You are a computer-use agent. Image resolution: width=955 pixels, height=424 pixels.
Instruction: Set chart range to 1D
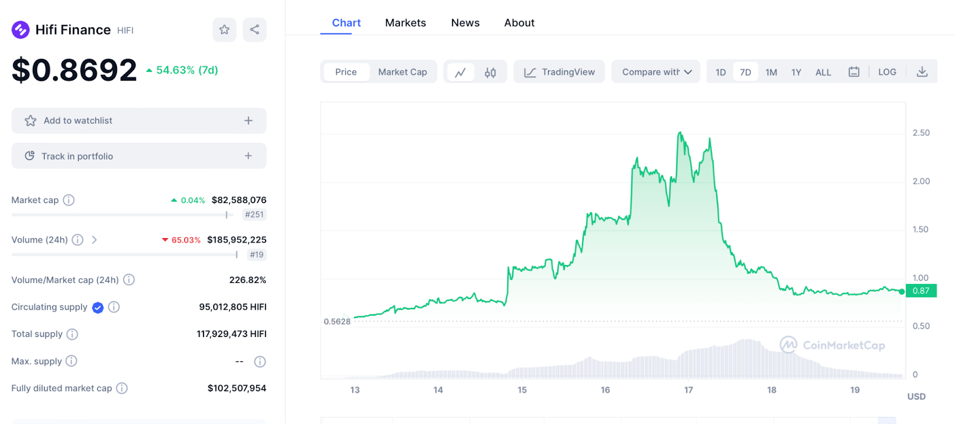(x=721, y=72)
